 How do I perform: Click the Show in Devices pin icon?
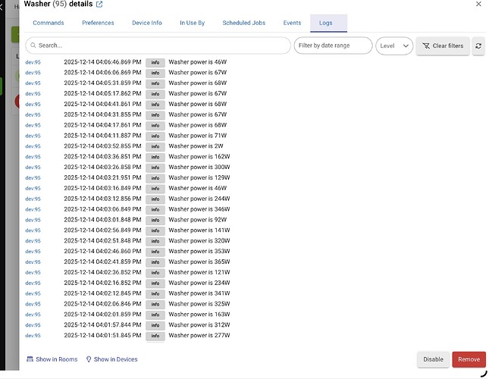tap(89, 359)
